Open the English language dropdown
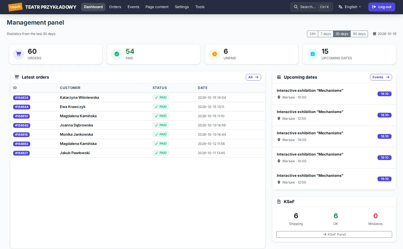 350,7
